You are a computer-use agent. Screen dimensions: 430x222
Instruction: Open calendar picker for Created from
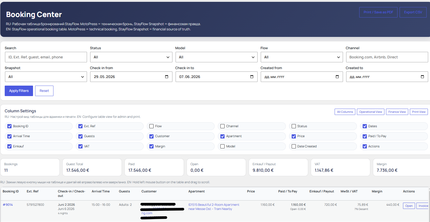(x=337, y=77)
